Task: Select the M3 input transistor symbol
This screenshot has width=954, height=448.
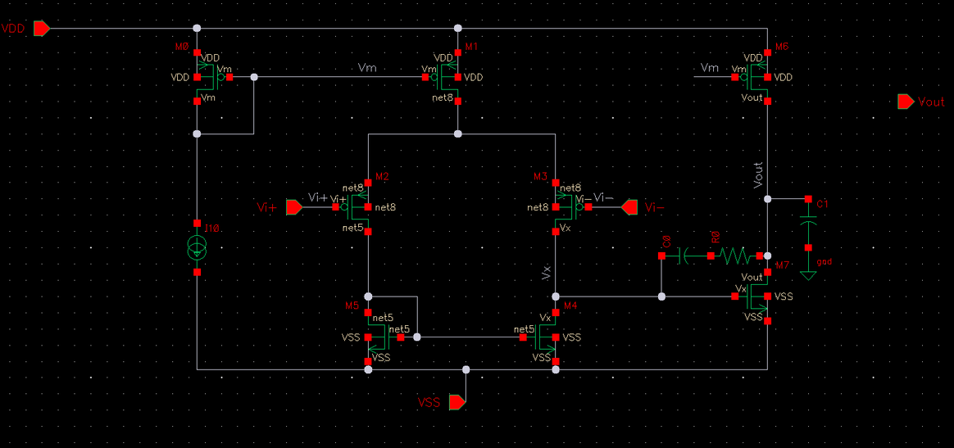Action: point(570,207)
